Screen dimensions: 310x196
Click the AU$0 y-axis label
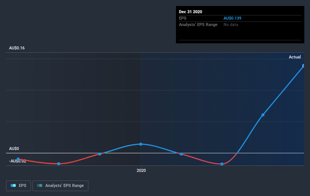pyautogui.click(x=14, y=149)
